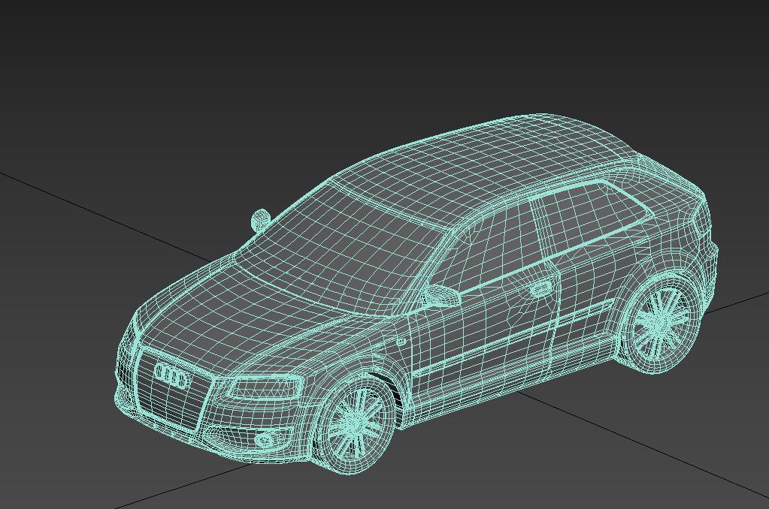Select the door handle on the front door
This screenshot has height=509, width=769.
pos(540,288)
